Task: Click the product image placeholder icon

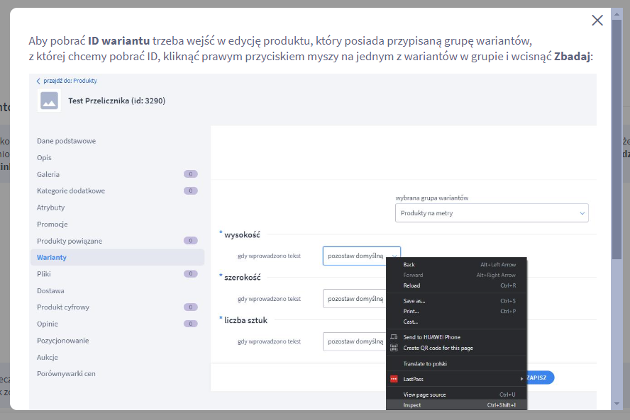Action: [48, 101]
